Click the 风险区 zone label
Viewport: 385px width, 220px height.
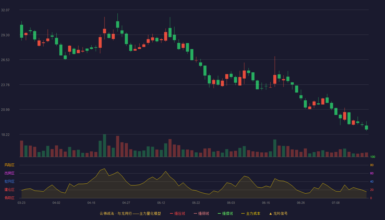9,165
